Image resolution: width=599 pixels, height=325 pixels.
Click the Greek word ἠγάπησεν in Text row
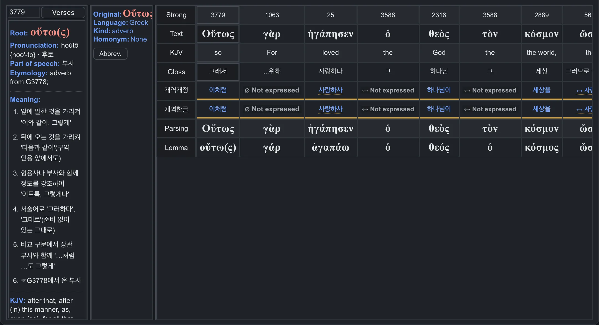point(331,34)
